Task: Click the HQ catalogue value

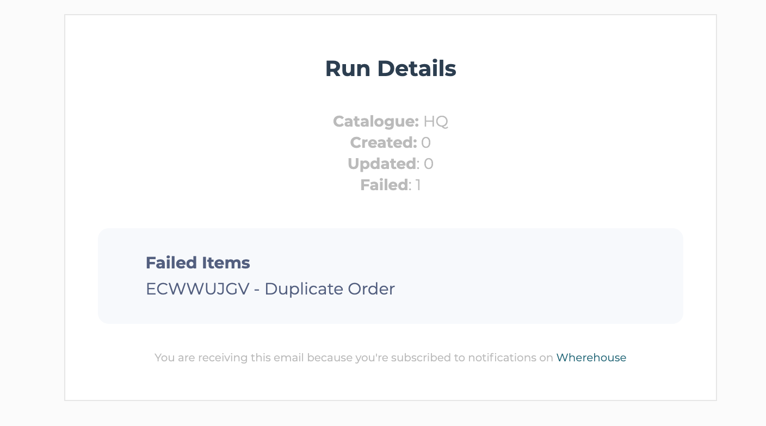Action: (x=436, y=121)
